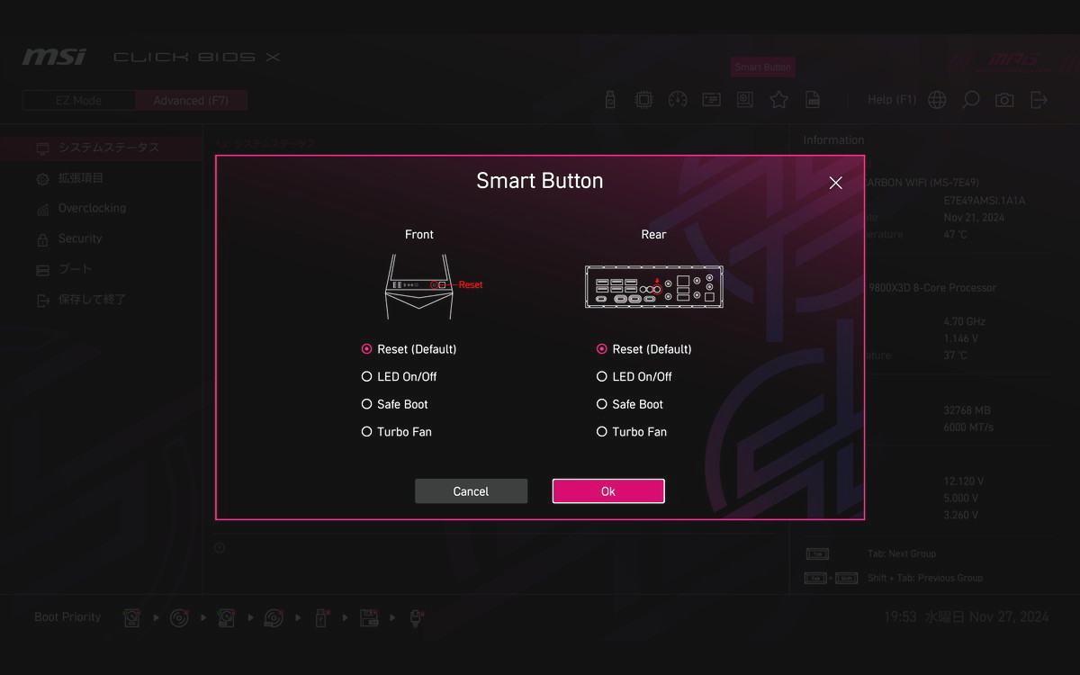The height and width of the screenshot is (675, 1080).
Task: Open the Favorites star icon
Action: [x=779, y=100]
